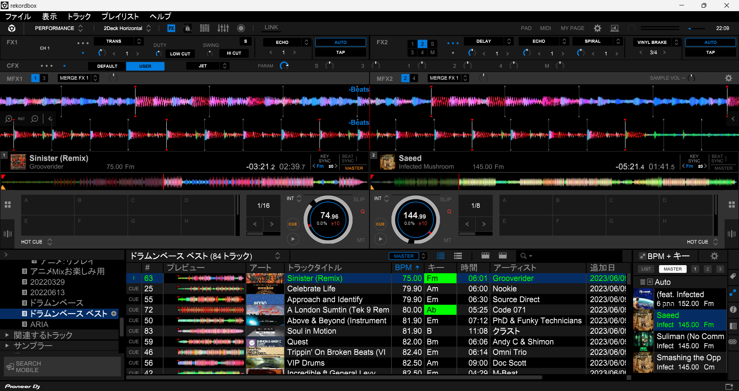
Task: Select LIST in related tracks panel
Action: (646, 269)
